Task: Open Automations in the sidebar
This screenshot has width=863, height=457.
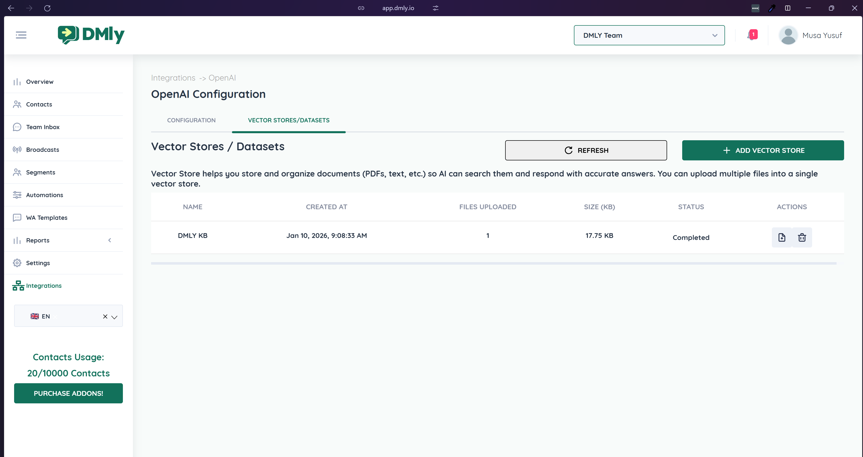Action: (44, 195)
